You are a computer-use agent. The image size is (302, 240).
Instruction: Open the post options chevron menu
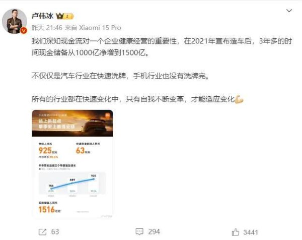(289, 11)
